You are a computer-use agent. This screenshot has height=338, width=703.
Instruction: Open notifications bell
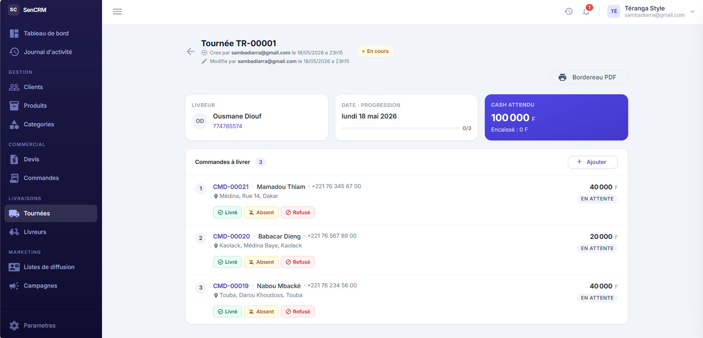click(x=586, y=12)
